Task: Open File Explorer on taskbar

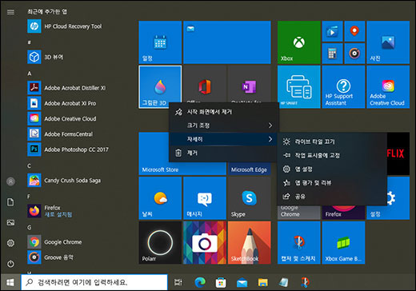Action: [x=263, y=282]
